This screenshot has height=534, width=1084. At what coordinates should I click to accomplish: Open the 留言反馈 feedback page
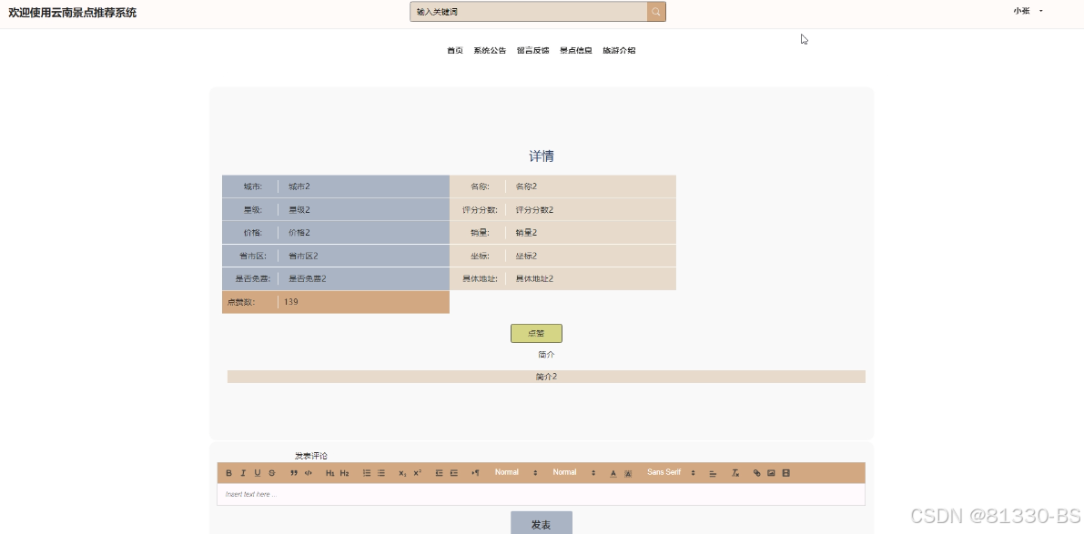[x=533, y=50]
